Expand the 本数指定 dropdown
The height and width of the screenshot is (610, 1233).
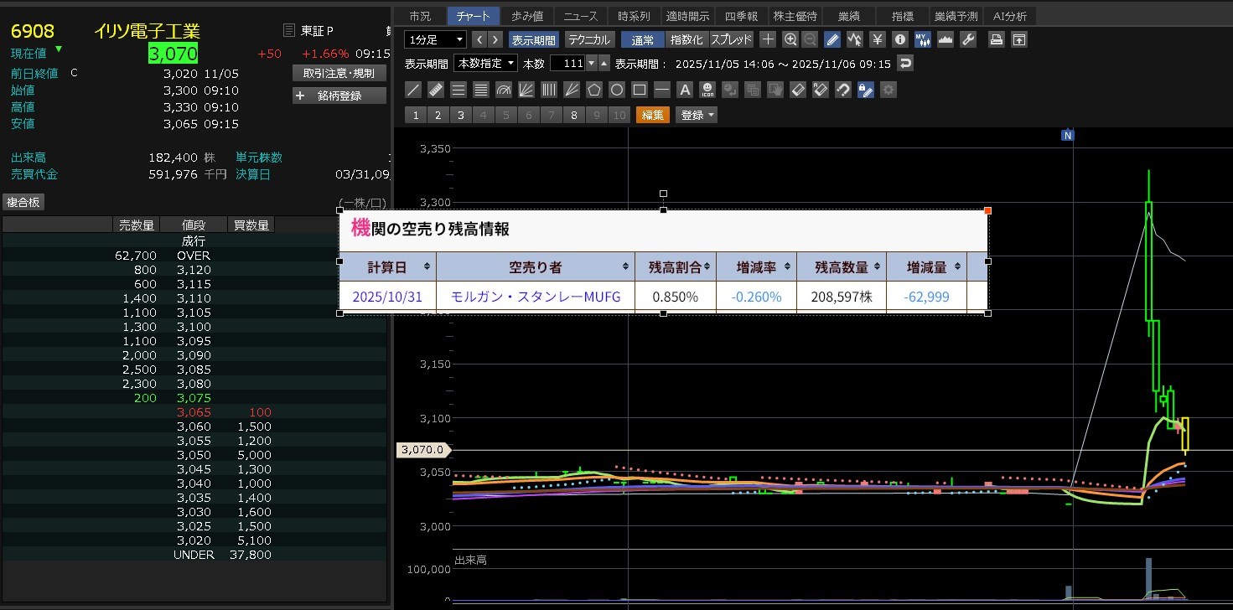485,64
